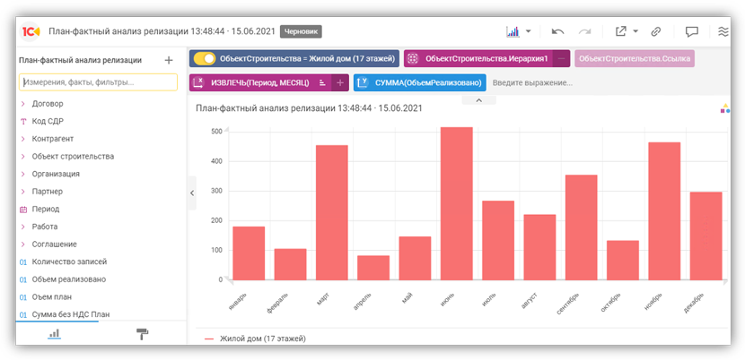The height and width of the screenshot is (360, 745).
Task: Click the Измерения, факты, фильтры search field
Action: point(98,82)
